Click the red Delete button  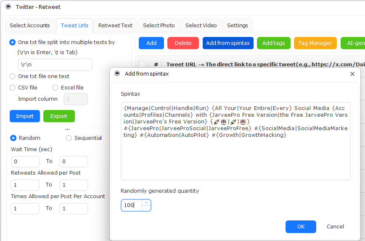183,43
